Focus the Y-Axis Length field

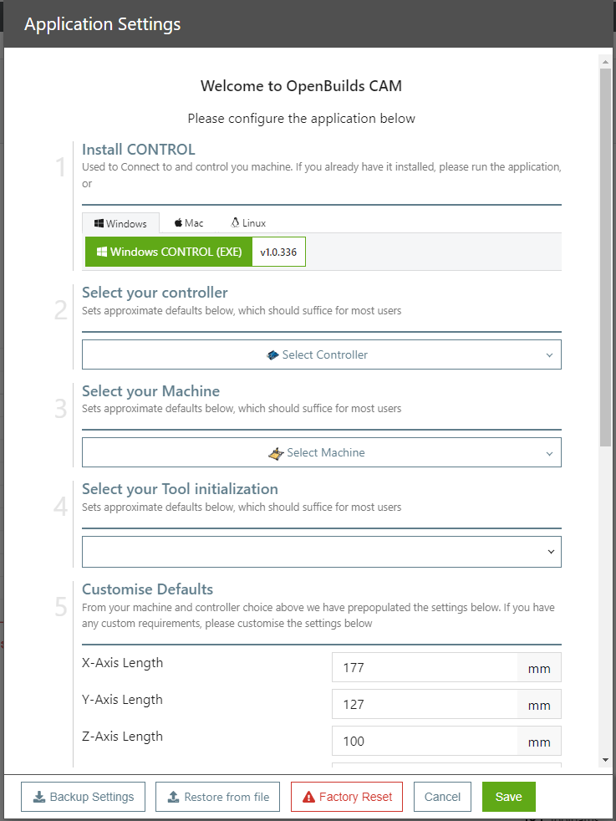click(425, 705)
